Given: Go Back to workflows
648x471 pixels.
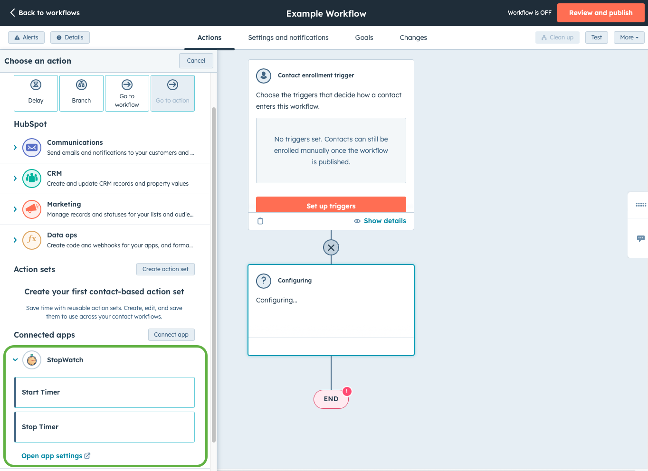Looking at the screenshot, I should point(45,13).
